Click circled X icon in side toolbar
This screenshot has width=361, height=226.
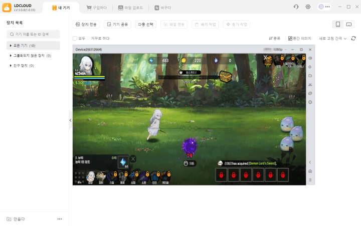[x=310, y=102]
